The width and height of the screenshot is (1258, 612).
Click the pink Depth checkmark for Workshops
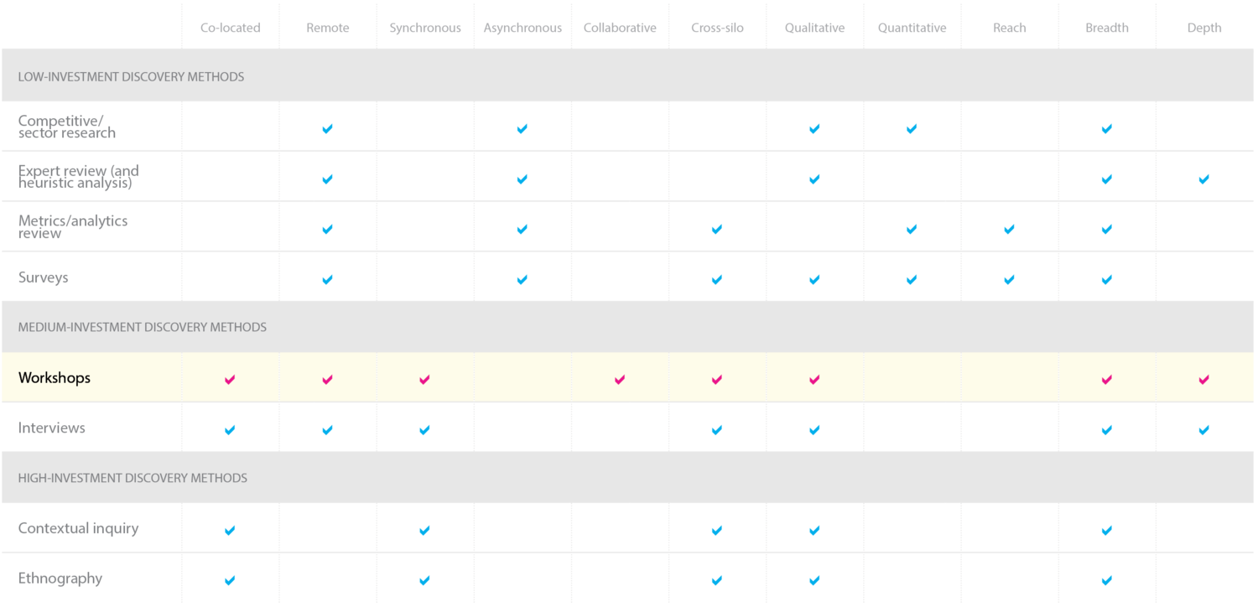pyautogui.click(x=1203, y=379)
